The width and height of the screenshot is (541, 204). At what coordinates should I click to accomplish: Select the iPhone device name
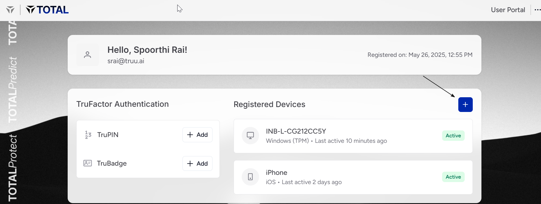click(x=276, y=173)
